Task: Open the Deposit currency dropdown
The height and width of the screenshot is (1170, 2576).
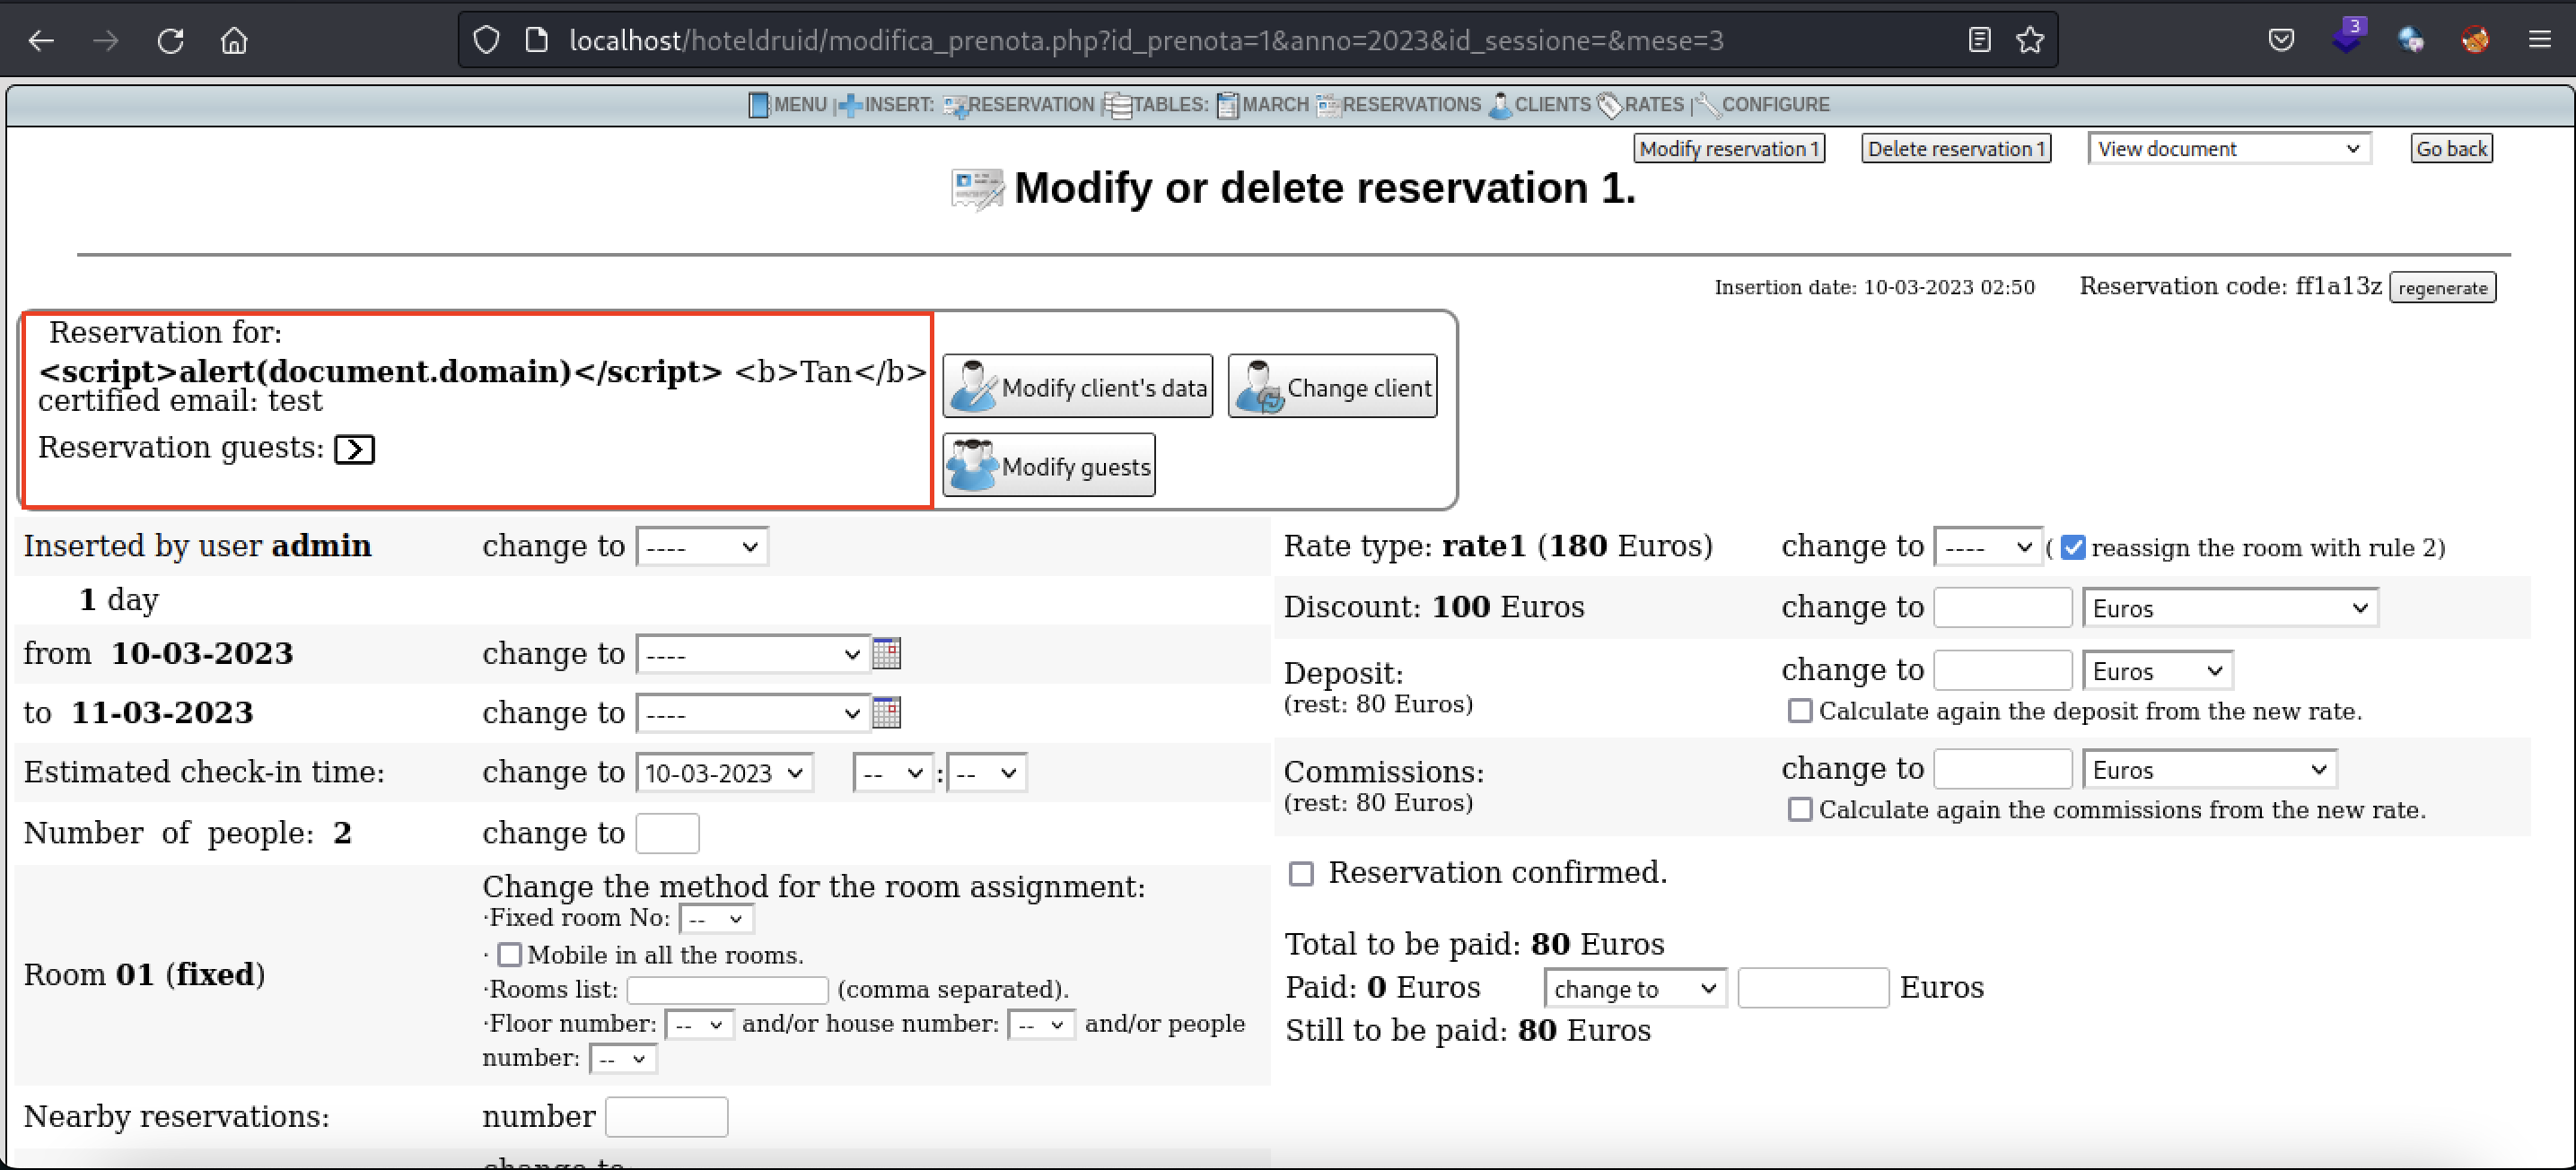Action: click(x=2157, y=670)
